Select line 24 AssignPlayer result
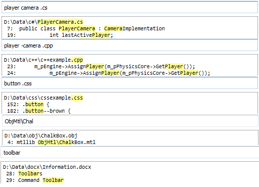 (x=109, y=73)
